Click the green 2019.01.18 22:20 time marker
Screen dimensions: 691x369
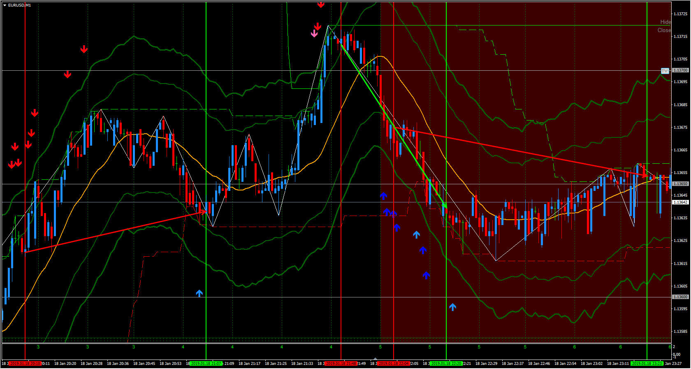(446, 364)
